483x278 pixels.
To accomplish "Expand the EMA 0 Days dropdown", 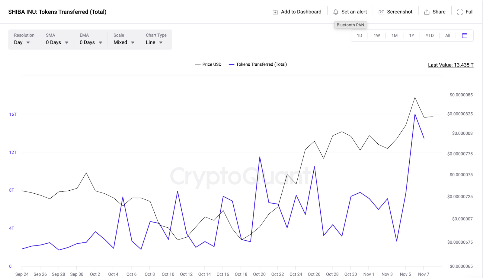I will 91,42.
